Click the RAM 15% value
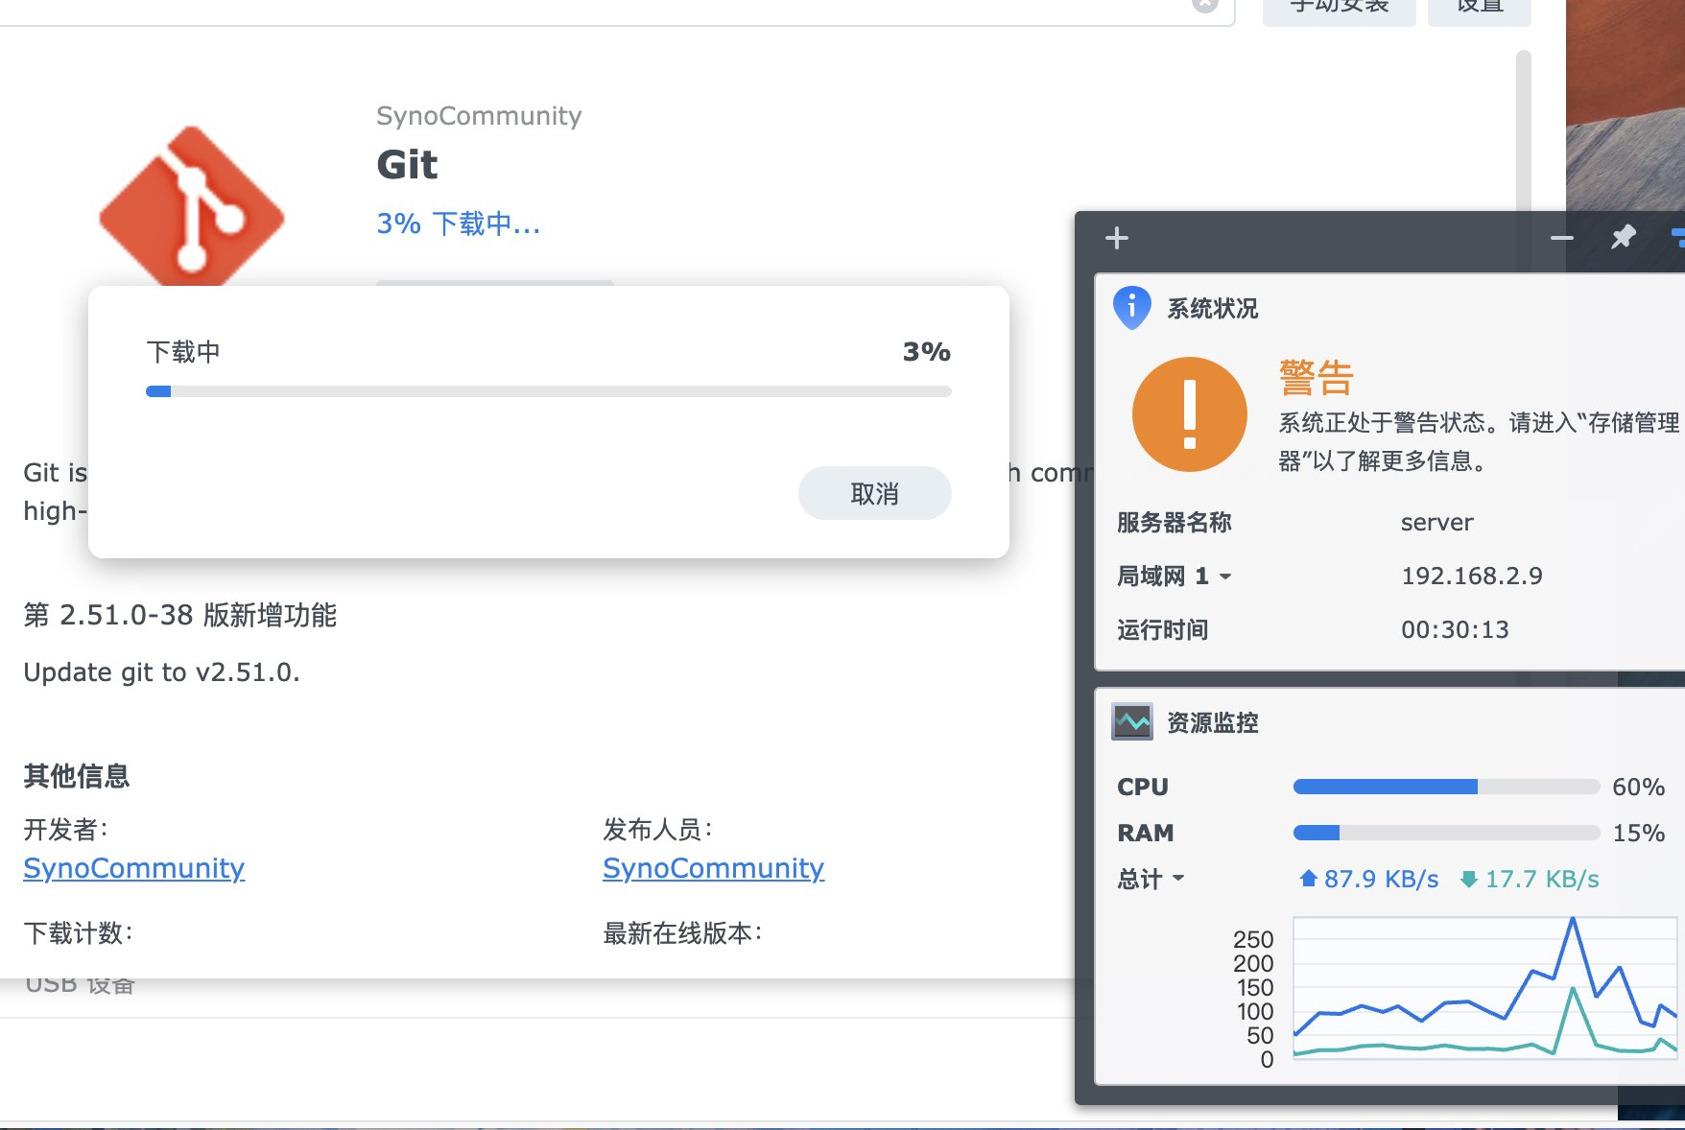This screenshot has height=1130, width=1685. pos(1638,833)
